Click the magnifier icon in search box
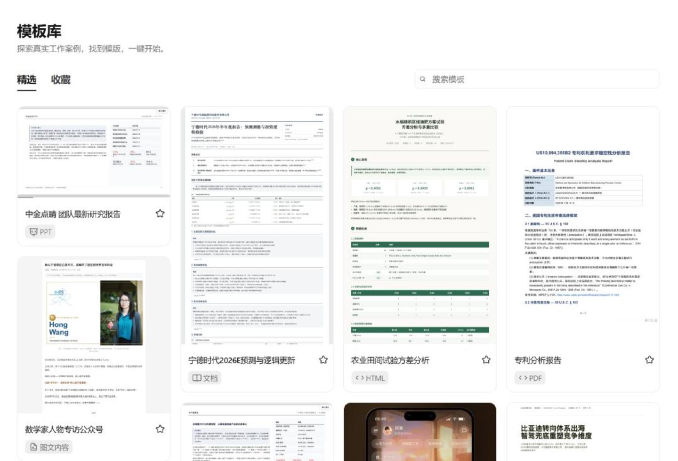 (423, 79)
